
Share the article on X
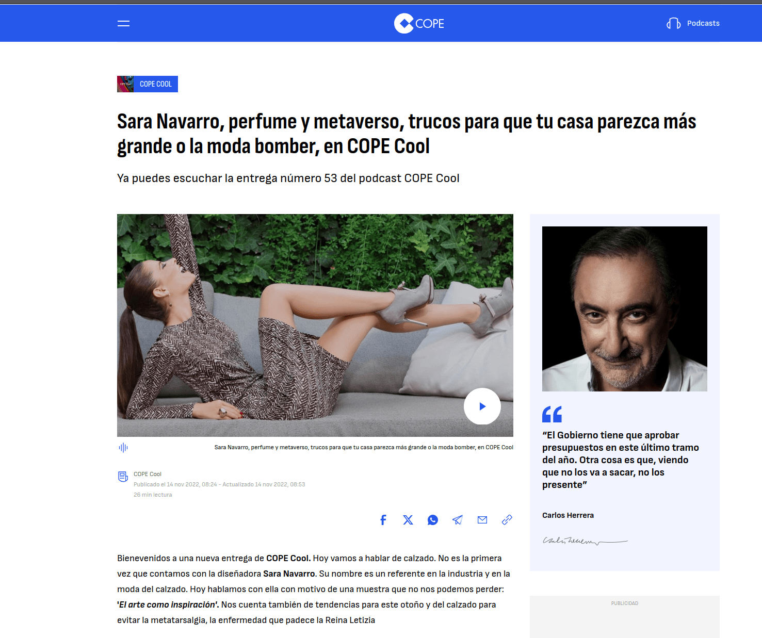pyautogui.click(x=408, y=520)
